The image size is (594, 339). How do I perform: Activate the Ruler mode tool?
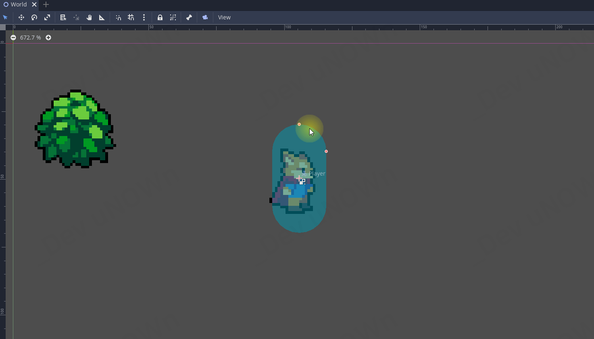(x=102, y=17)
